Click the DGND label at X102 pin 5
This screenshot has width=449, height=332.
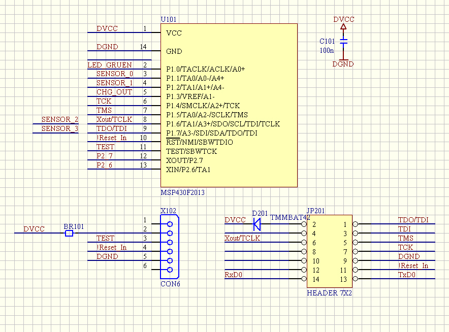[x=107, y=256]
